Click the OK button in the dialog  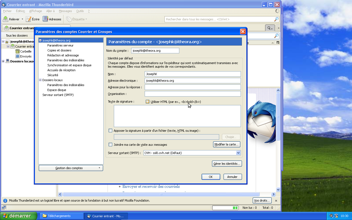pyautogui.click(x=211, y=177)
